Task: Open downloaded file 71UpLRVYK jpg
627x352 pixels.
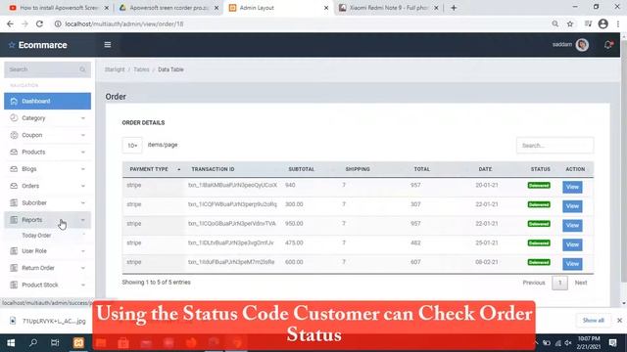Action: (x=48, y=321)
